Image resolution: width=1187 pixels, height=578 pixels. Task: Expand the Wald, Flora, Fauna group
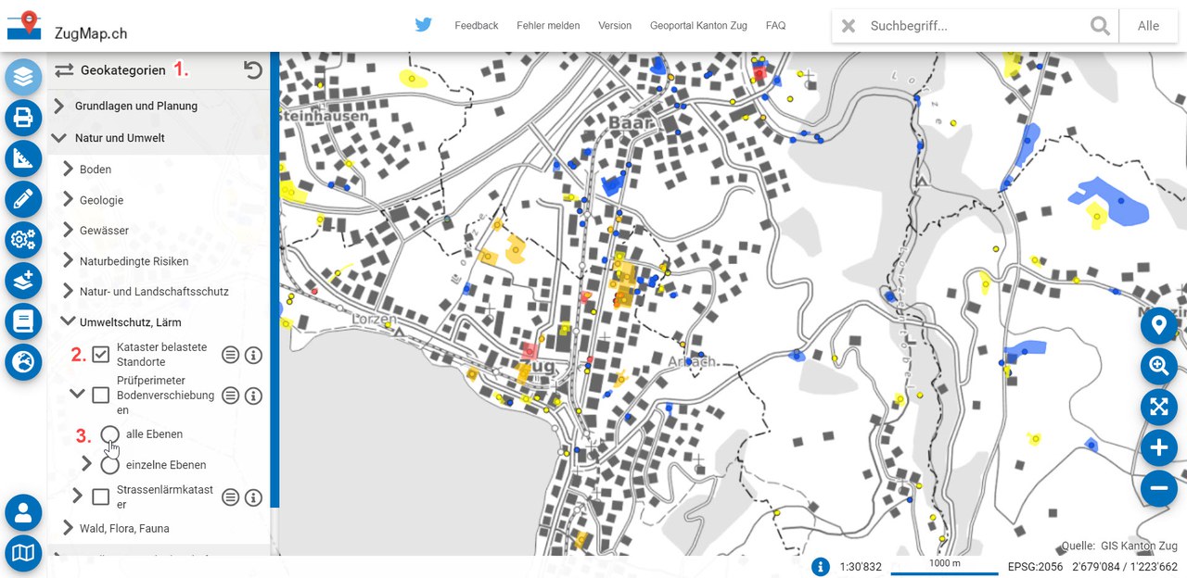point(68,528)
